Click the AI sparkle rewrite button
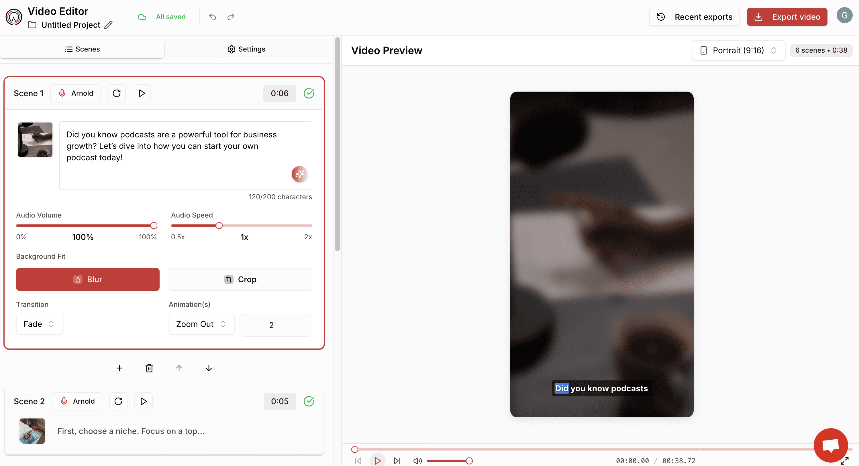 (299, 174)
